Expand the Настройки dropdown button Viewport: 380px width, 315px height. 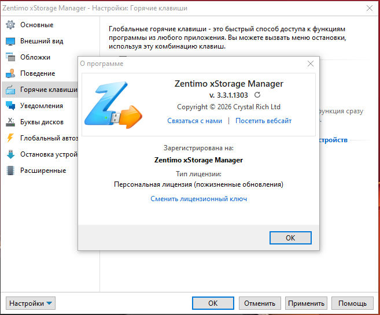(x=31, y=303)
